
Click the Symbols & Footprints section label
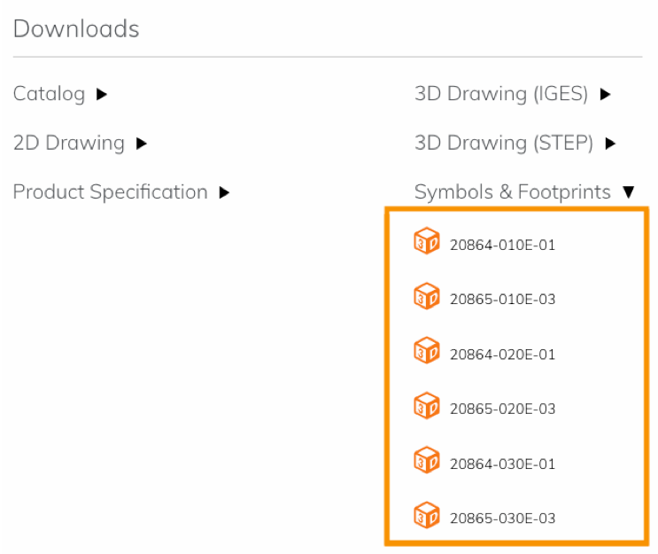[513, 192]
